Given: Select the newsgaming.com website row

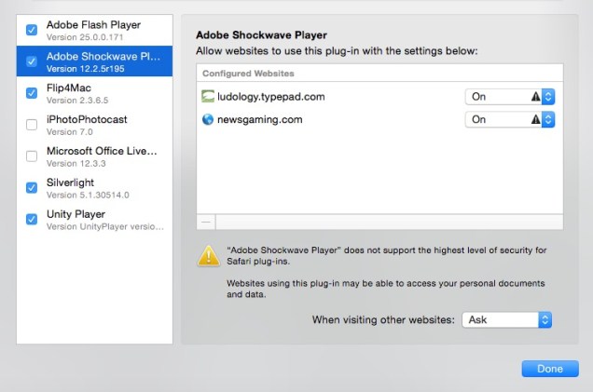Looking at the screenshot, I should coord(379,119).
